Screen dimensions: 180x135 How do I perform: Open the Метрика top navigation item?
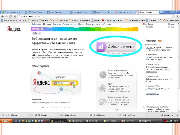pos(47,24)
